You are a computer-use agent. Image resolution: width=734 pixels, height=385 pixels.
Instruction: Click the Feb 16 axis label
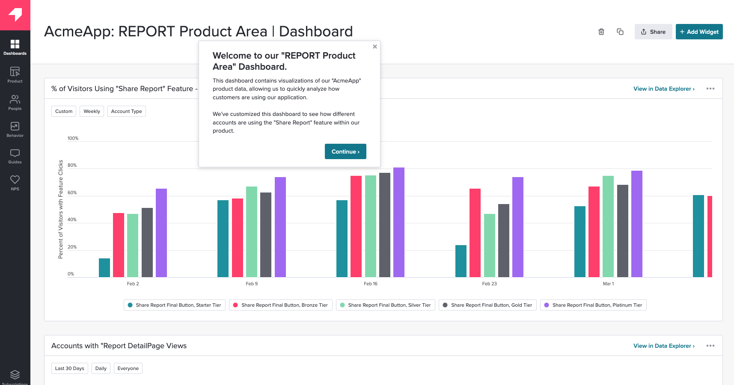pyautogui.click(x=371, y=284)
